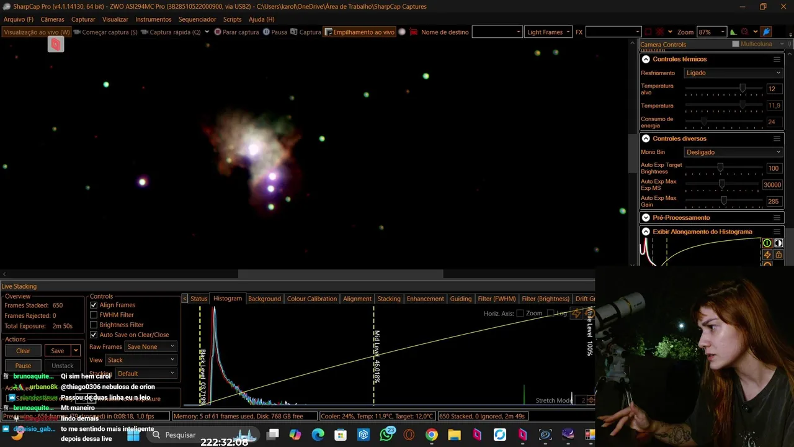Click the lightning auto-stretch icon in Camera Controls
Viewport: 794px width, 447px height.
[x=767, y=255]
